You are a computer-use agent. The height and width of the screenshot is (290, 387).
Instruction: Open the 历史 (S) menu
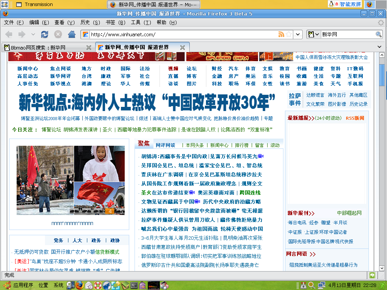pyautogui.click(x=90, y=22)
